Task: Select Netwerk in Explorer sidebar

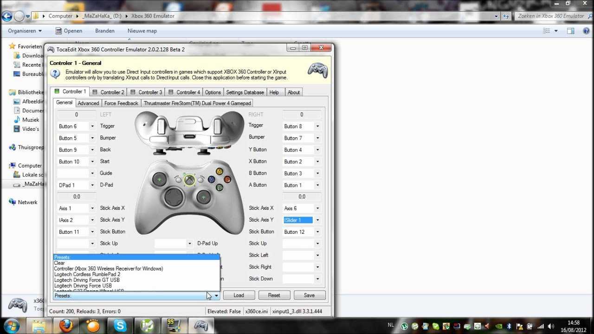Action: tap(24, 202)
